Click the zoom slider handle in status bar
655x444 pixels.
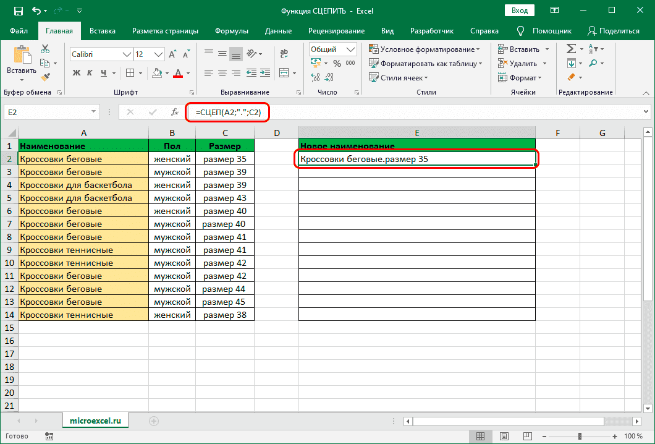[580, 436]
